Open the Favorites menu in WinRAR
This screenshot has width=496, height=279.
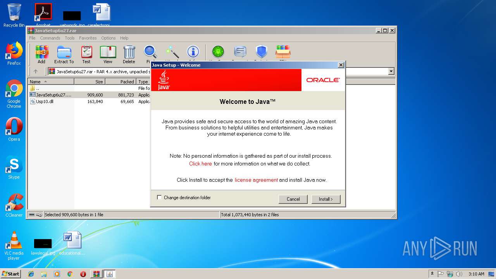pyautogui.click(x=88, y=38)
